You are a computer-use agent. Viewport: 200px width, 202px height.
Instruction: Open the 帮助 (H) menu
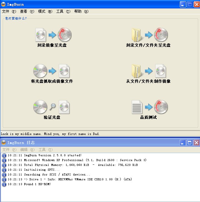tap(81, 11)
